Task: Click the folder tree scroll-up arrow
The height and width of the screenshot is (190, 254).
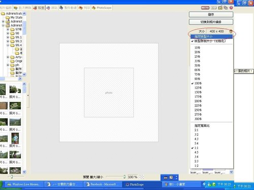Action: pos(24,14)
